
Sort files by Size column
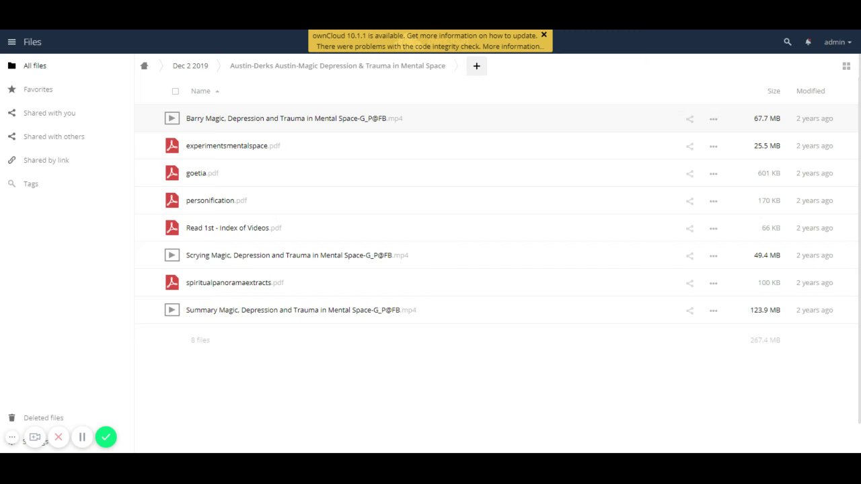click(774, 91)
